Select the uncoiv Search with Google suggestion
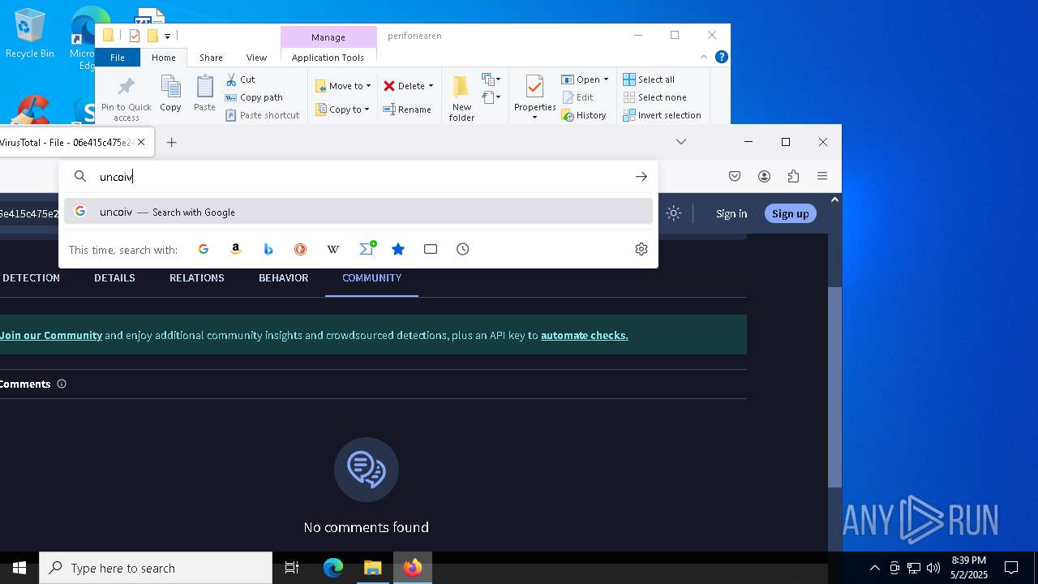The height and width of the screenshot is (584, 1038). 358,212
